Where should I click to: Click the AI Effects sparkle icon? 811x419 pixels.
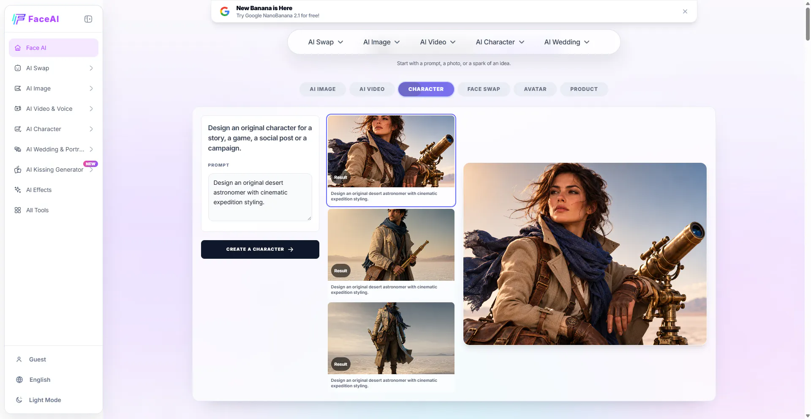pos(18,190)
